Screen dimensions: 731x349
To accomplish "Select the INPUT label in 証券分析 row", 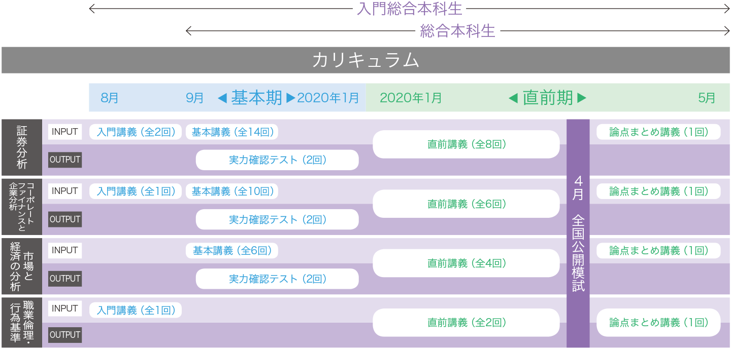I will 65,132.
